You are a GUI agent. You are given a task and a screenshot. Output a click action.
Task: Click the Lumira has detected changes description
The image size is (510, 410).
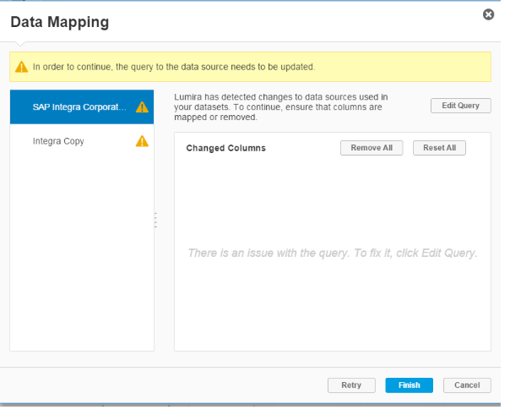pyautogui.click(x=281, y=107)
